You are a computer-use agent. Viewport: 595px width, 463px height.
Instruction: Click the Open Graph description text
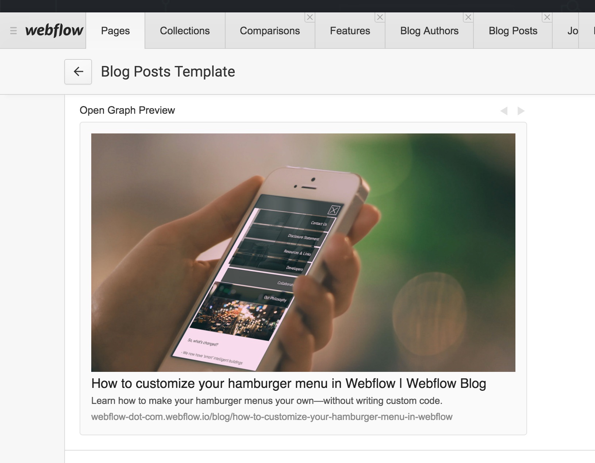(x=266, y=401)
